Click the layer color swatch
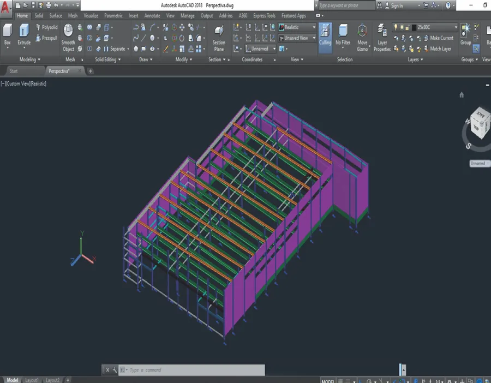 (x=414, y=28)
